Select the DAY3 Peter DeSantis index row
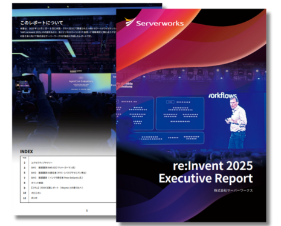 [x=68, y=178]
